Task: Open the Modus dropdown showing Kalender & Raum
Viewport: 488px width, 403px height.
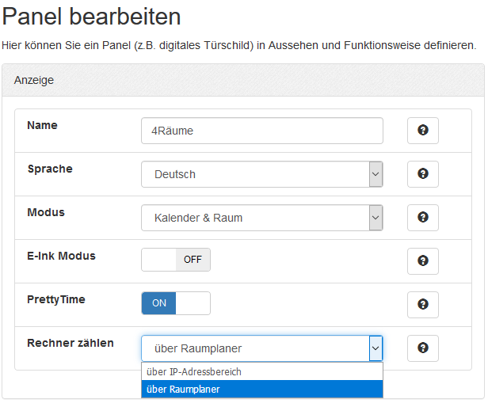Action: [261, 218]
